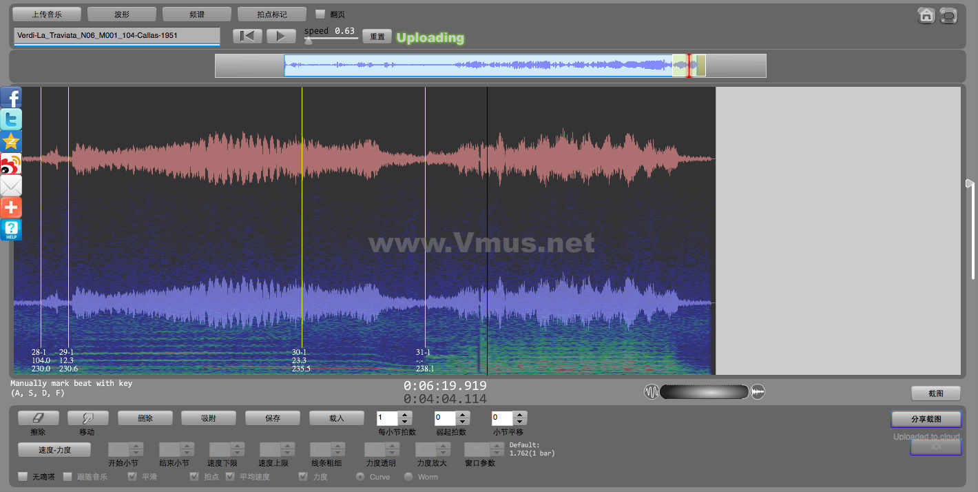This screenshot has width=978, height=492.
Task: Click the home icon at top right
Action: click(926, 15)
